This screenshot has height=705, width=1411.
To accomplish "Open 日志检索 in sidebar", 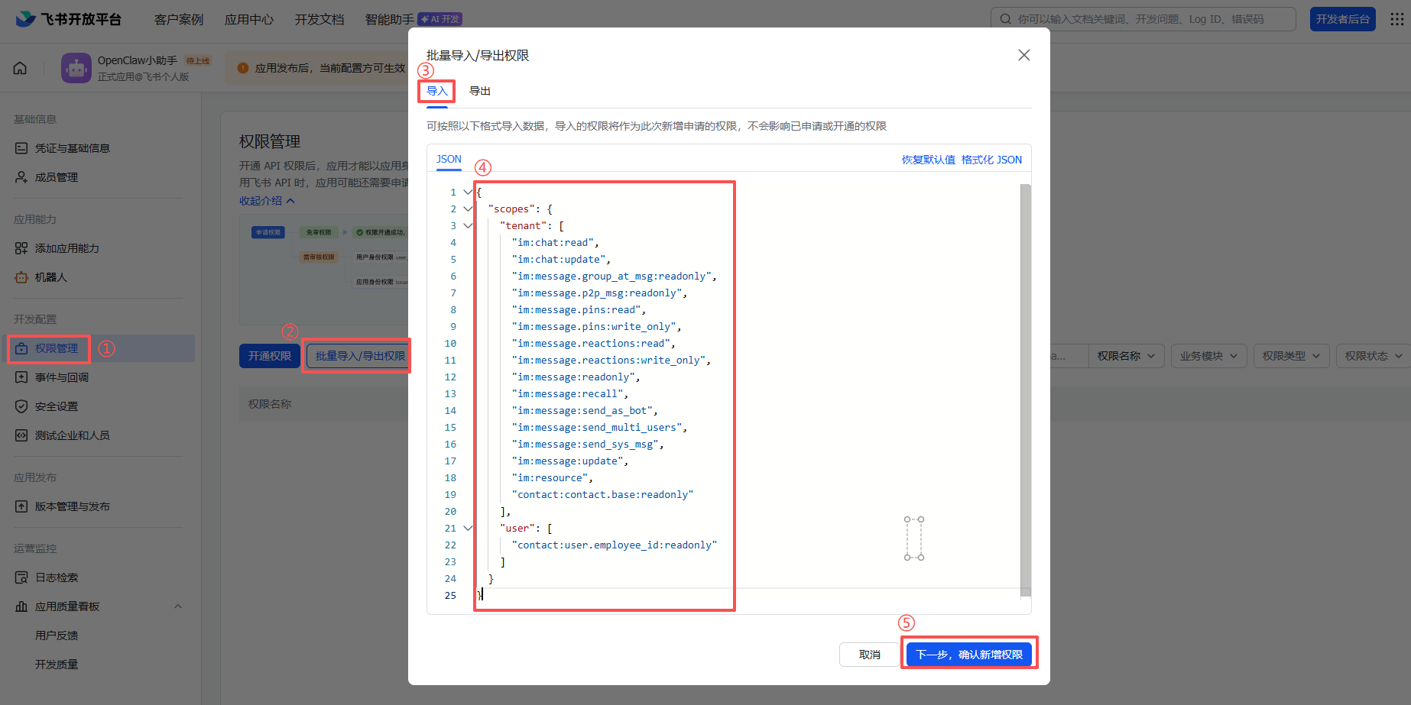I will pos(57,577).
